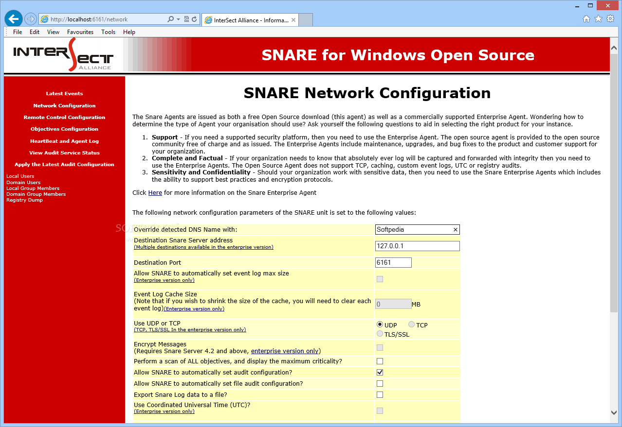Image resolution: width=622 pixels, height=427 pixels.
Task: Select the TCP radio button
Action: click(412, 325)
